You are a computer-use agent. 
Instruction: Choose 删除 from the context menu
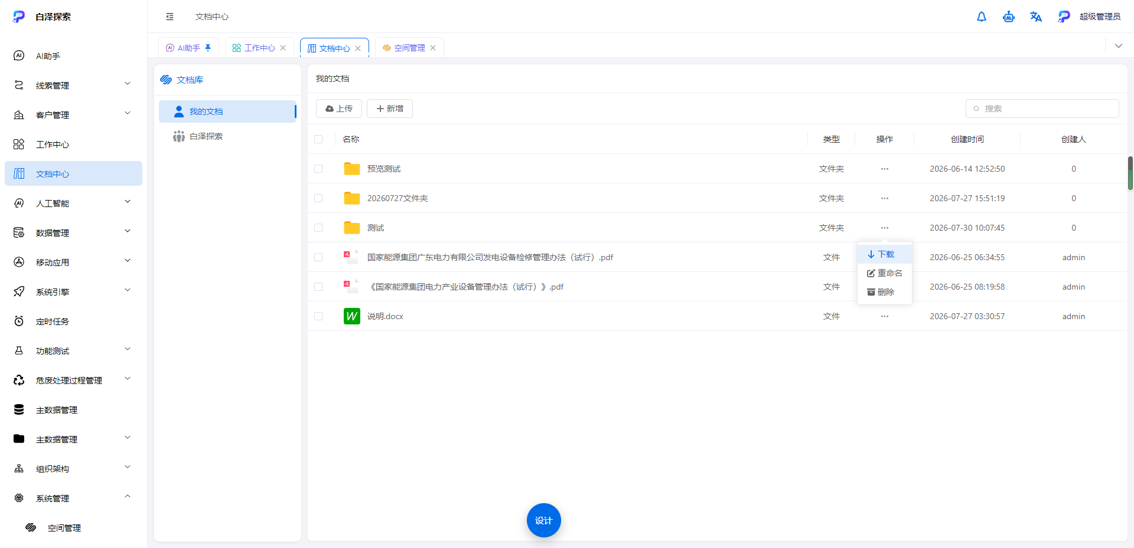tap(885, 292)
